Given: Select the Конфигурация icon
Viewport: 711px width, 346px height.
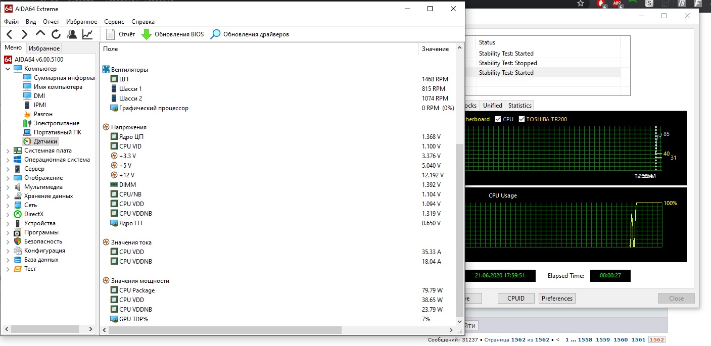Looking at the screenshot, I should click(x=18, y=251).
